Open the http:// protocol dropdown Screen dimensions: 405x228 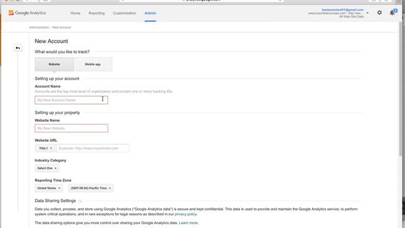pos(46,148)
